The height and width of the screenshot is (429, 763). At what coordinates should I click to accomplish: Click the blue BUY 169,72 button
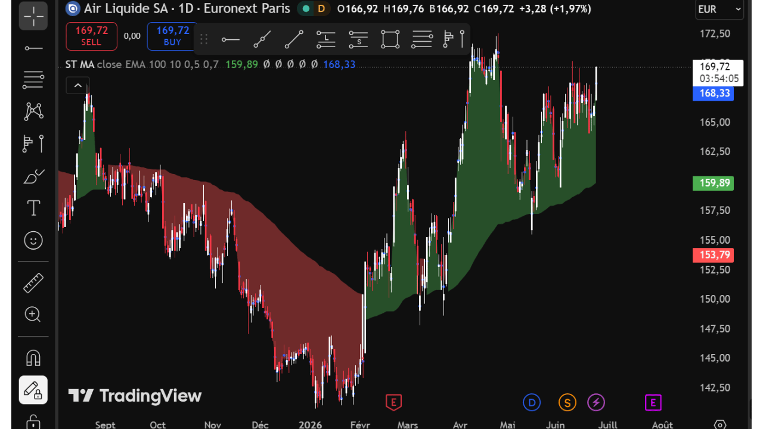click(172, 36)
